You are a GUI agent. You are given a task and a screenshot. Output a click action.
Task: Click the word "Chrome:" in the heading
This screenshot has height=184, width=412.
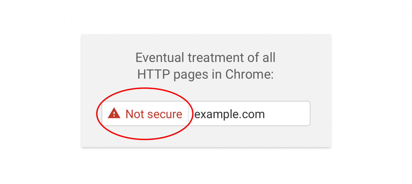coord(249,74)
